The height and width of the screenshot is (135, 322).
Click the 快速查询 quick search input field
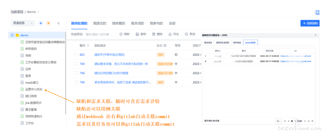click(97, 34)
